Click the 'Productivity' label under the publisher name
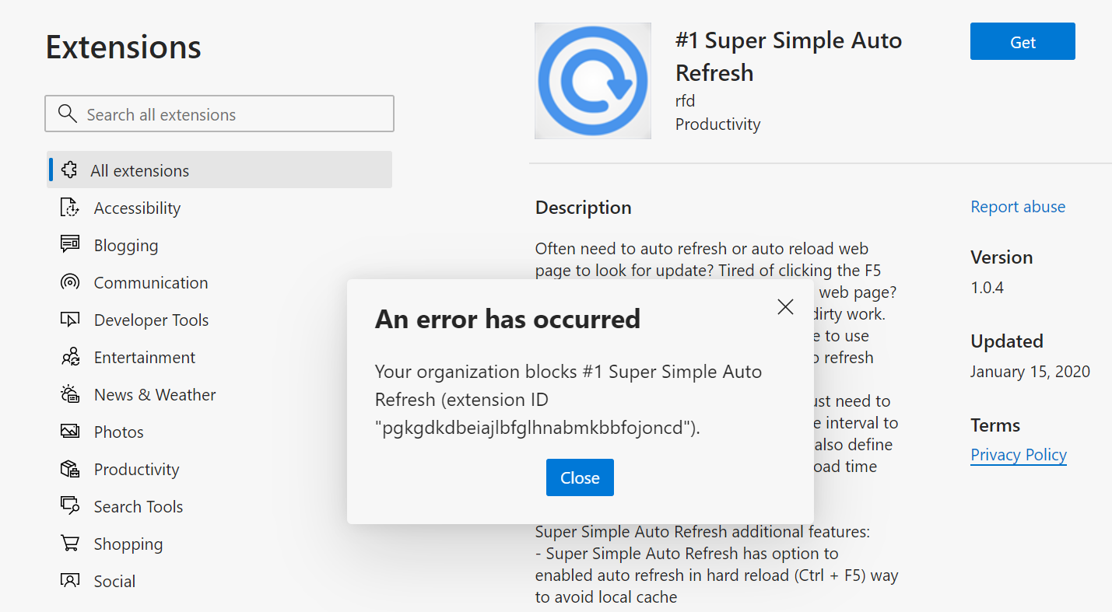 (x=717, y=124)
